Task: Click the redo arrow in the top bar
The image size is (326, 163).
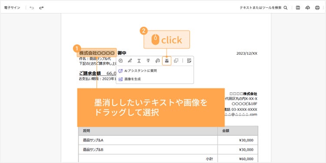Action: [x=41, y=8]
